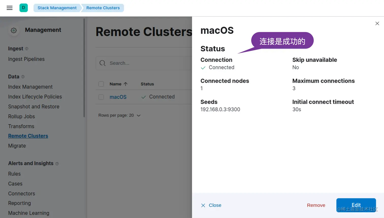
Task: Open Machine Learning settings
Action: pos(29,213)
